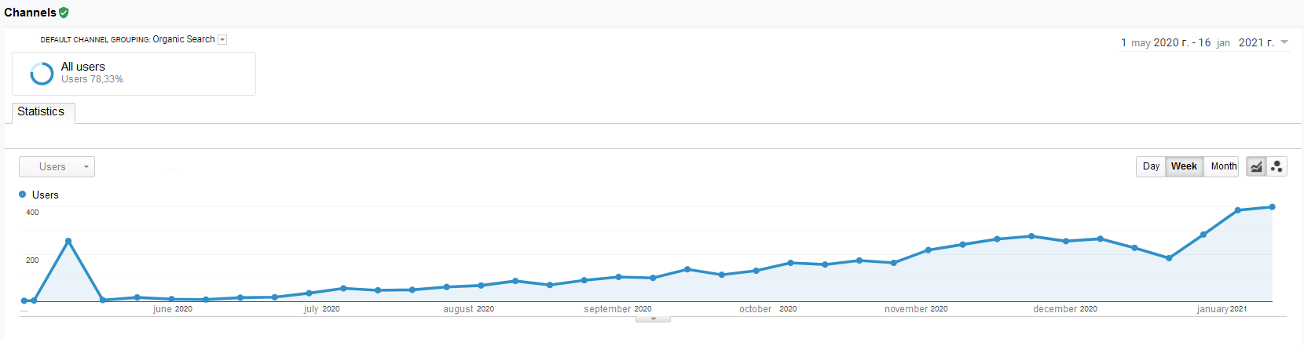Viewport: 1304px width, 346px height.
Task: Select the line chart view icon
Action: pyautogui.click(x=1256, y=166)
